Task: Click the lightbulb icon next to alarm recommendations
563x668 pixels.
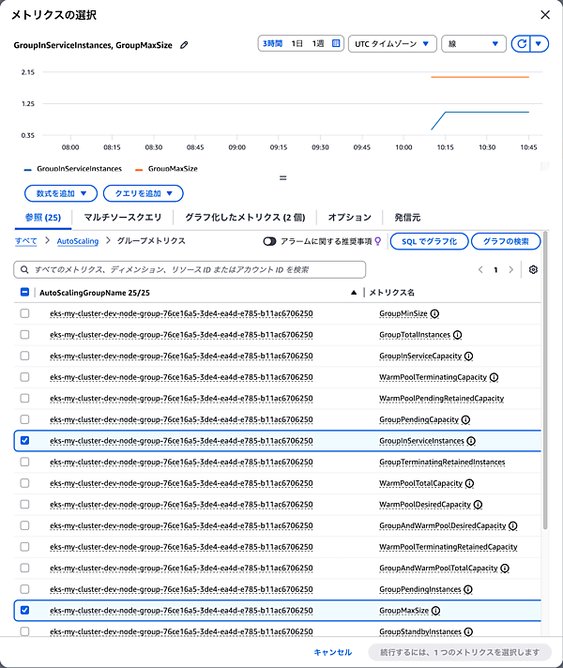Action: (377, 241)
